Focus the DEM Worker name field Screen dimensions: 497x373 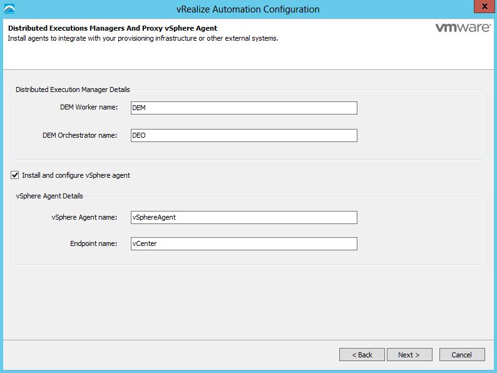pos(243,108)
